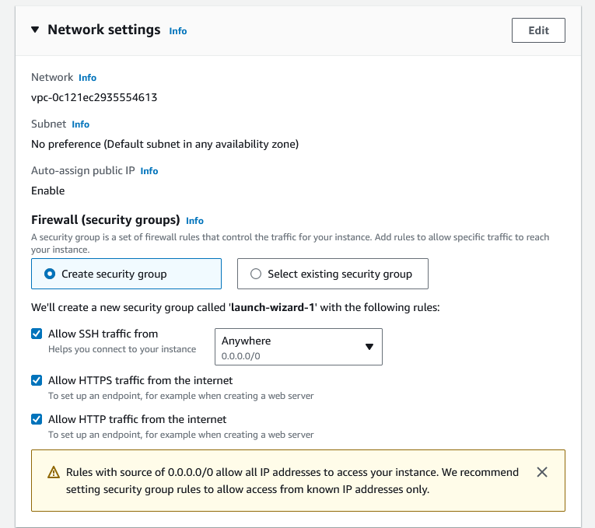Viewport: 595px width, 528px height.
Task: Open Info link beside Network label
Action: point(87,78)
